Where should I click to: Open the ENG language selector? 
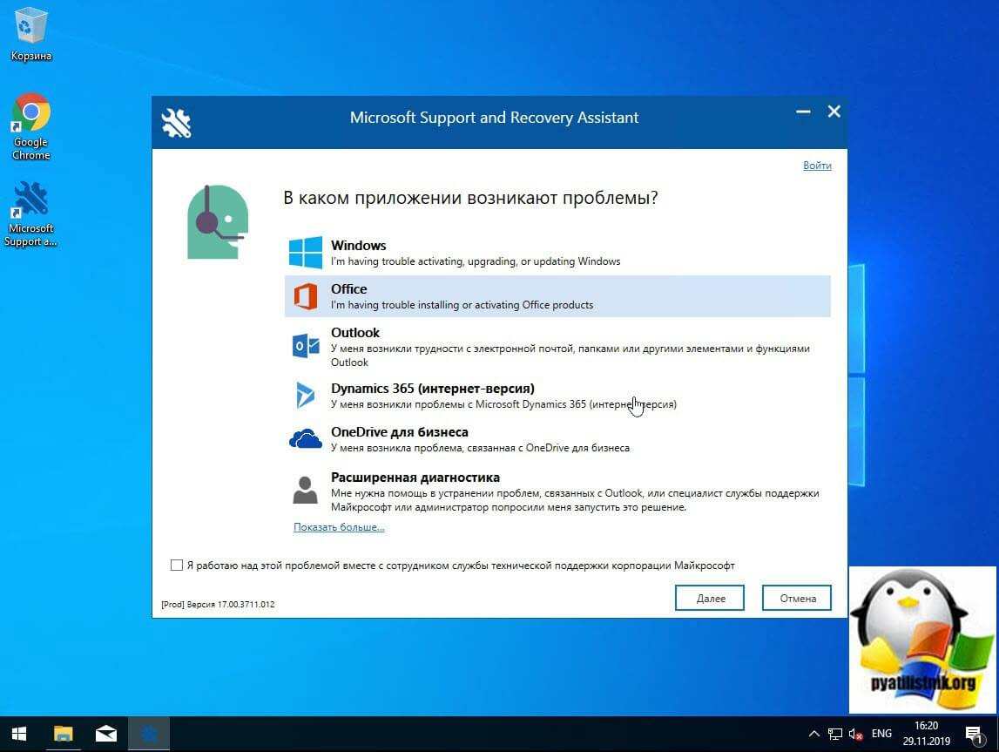click(881, 733)
